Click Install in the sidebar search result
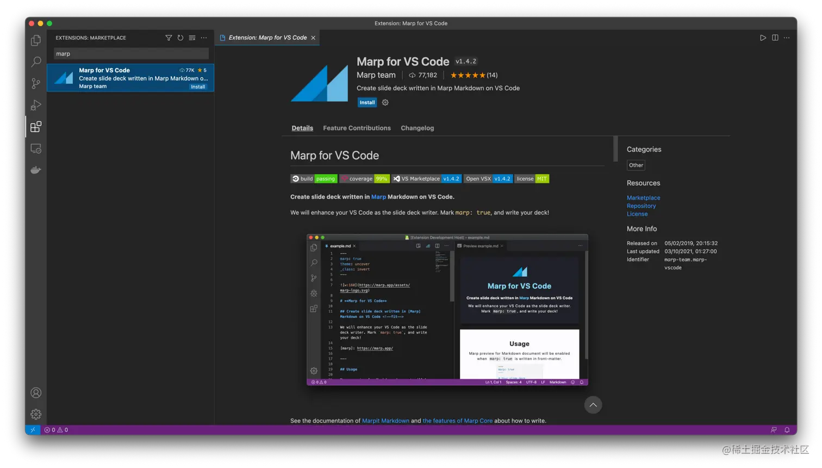 tap(198, 87)
